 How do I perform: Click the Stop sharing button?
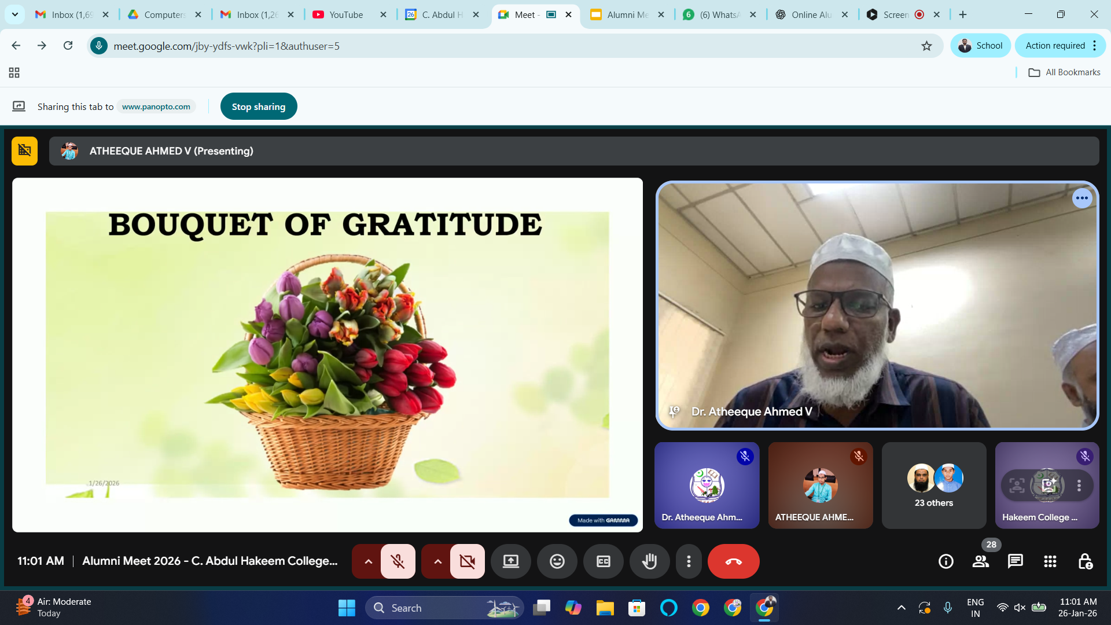pos(258,106)
